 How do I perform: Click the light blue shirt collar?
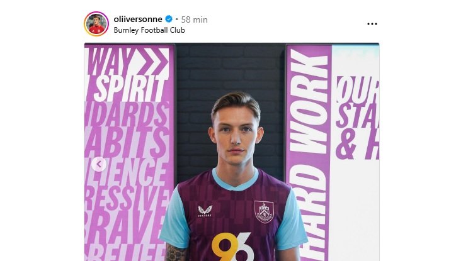pos(235,180)
